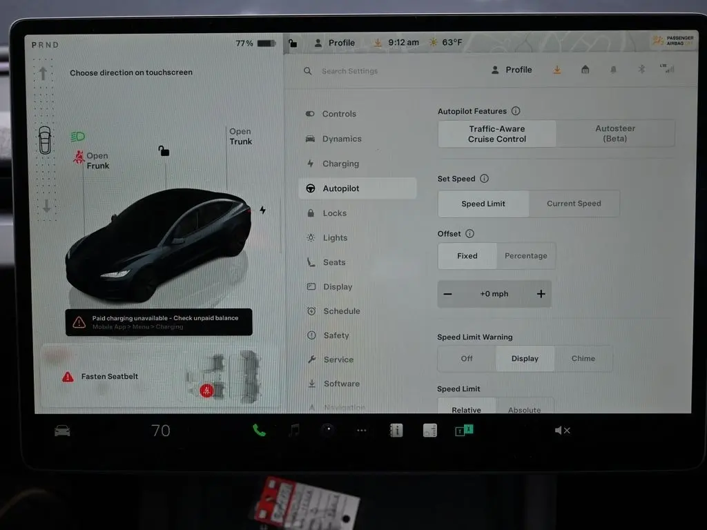707x530 pixels.
Task: Set speed to Current Speed
Action: [x=574, y=204]
